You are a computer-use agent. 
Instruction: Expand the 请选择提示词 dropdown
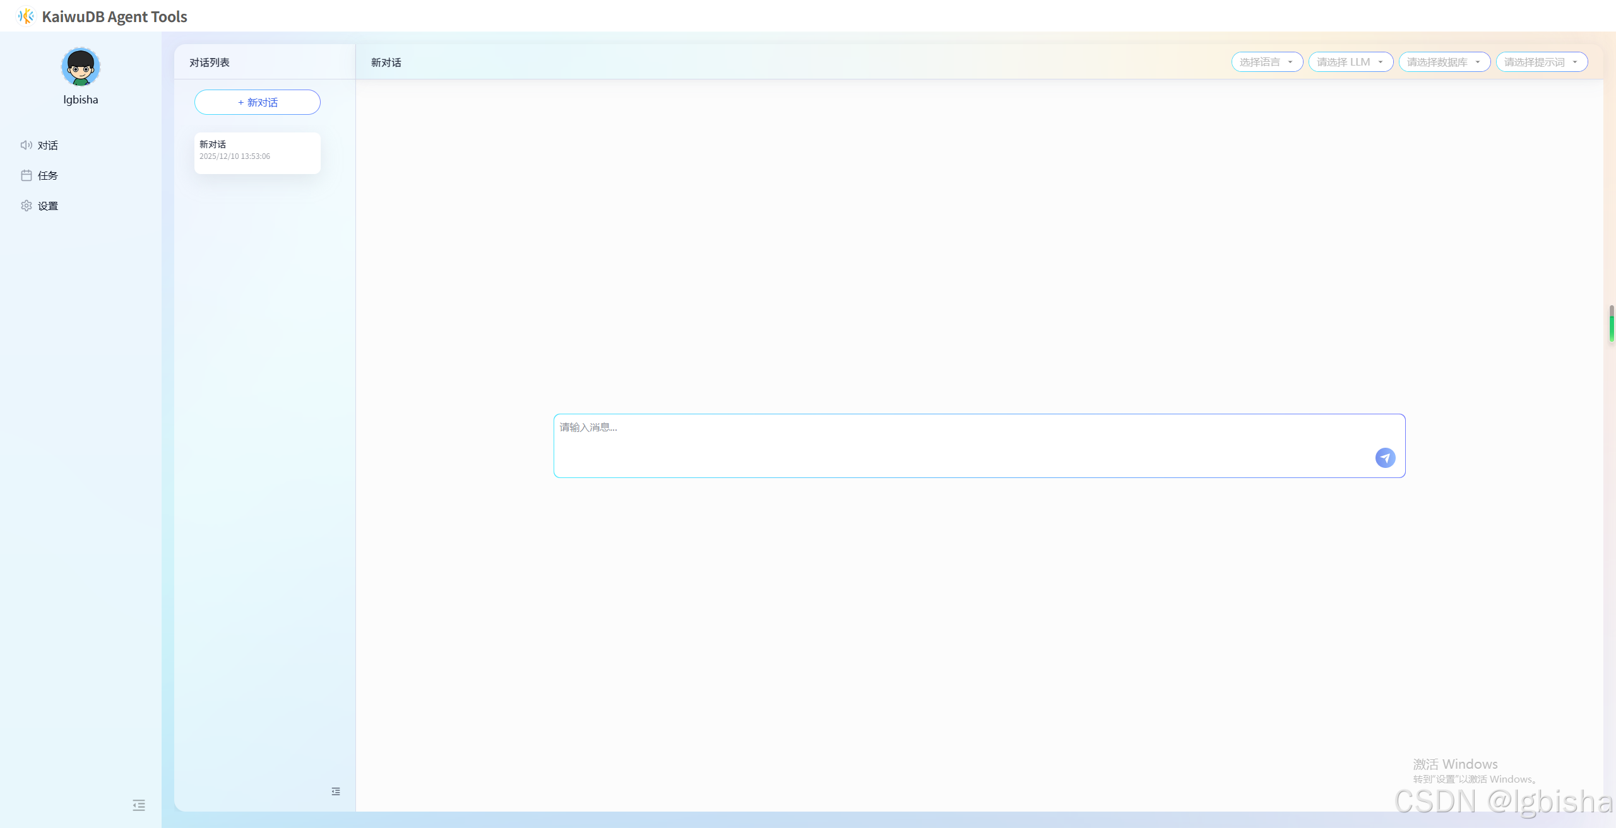tap(1542, 62)
